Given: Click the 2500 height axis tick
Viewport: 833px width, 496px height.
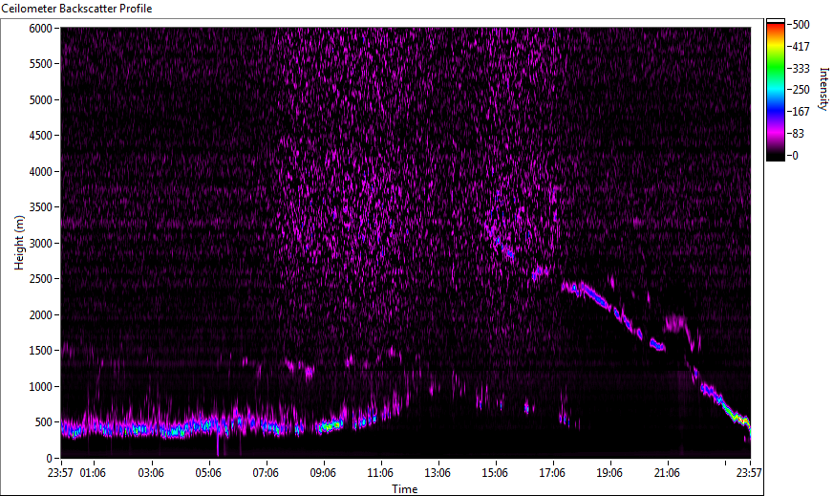Looking at the screenshot, I should pyautogui.click(x=41, y=279).
